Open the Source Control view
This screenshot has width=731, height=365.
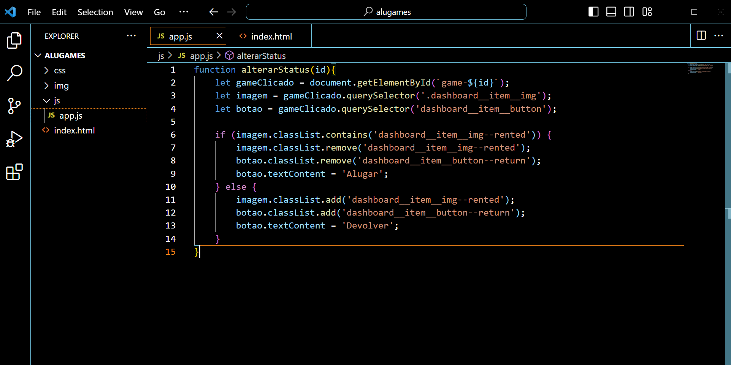(x=14, y=106)
